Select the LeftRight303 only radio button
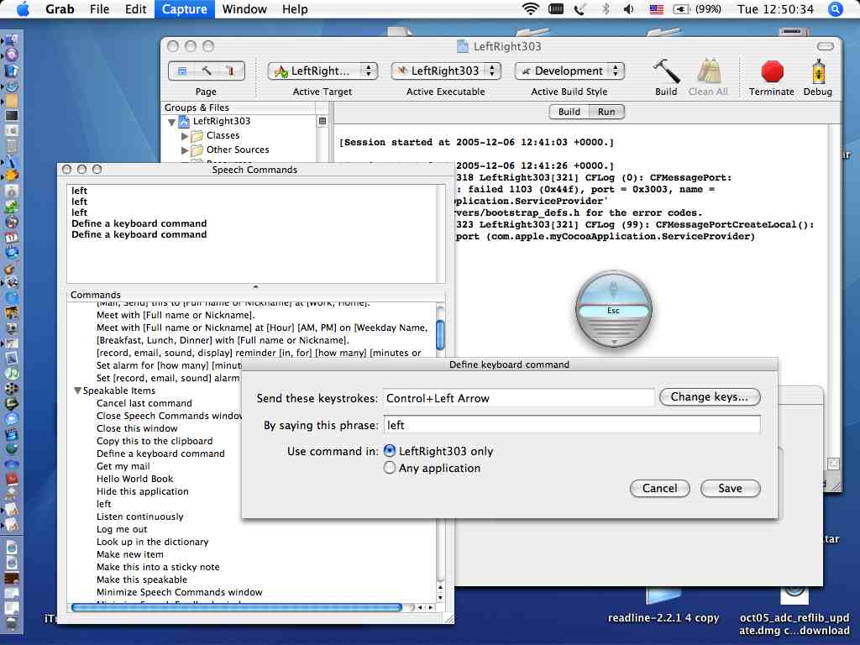Screen dimensions: 860x645 tap(390, 451)
